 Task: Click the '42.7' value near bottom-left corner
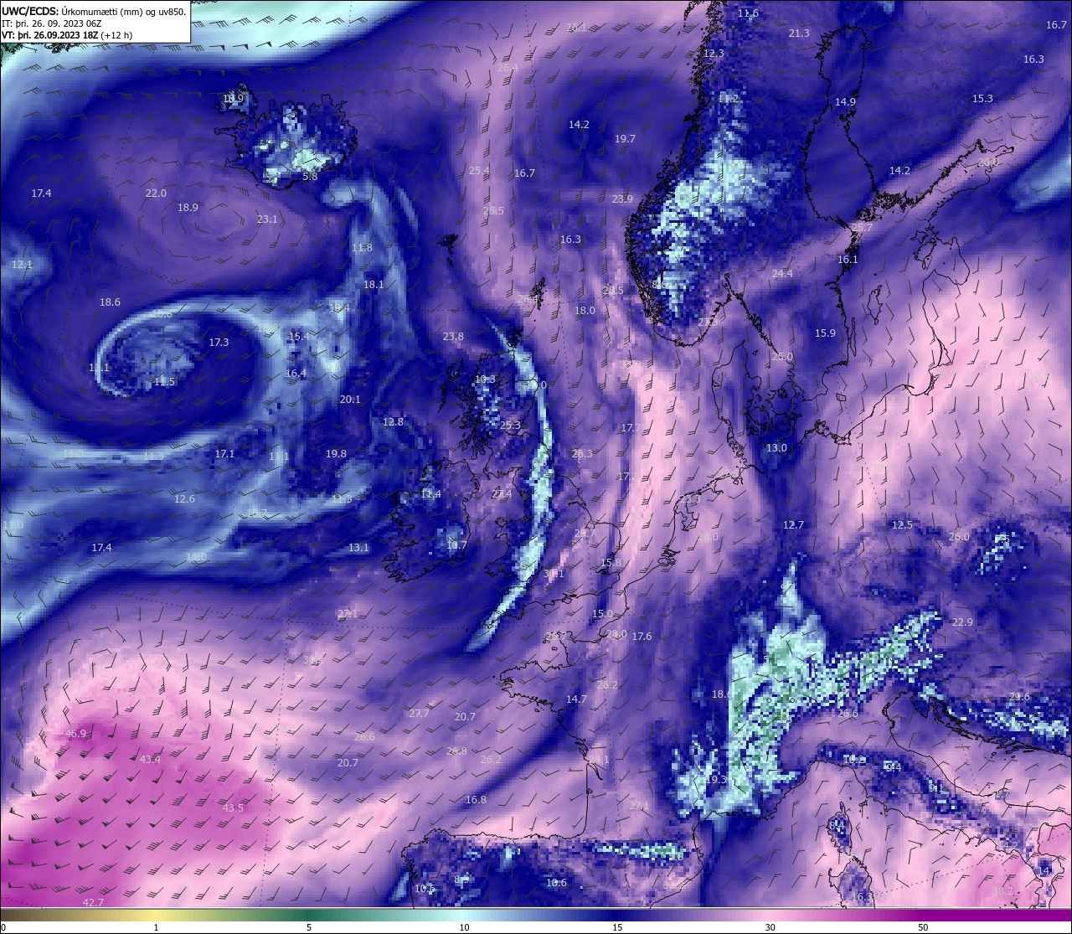tap(93, 903)
